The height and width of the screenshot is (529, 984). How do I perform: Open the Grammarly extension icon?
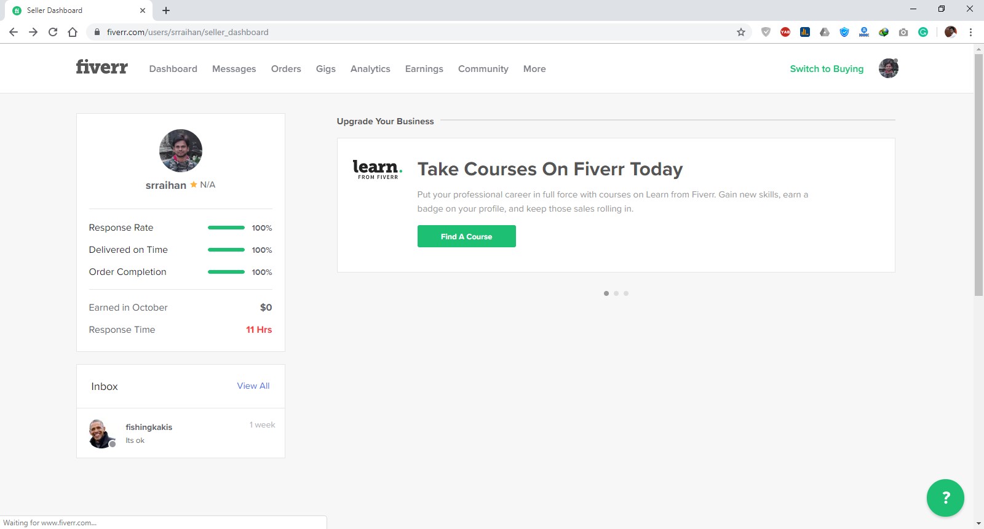coord(923,32)
